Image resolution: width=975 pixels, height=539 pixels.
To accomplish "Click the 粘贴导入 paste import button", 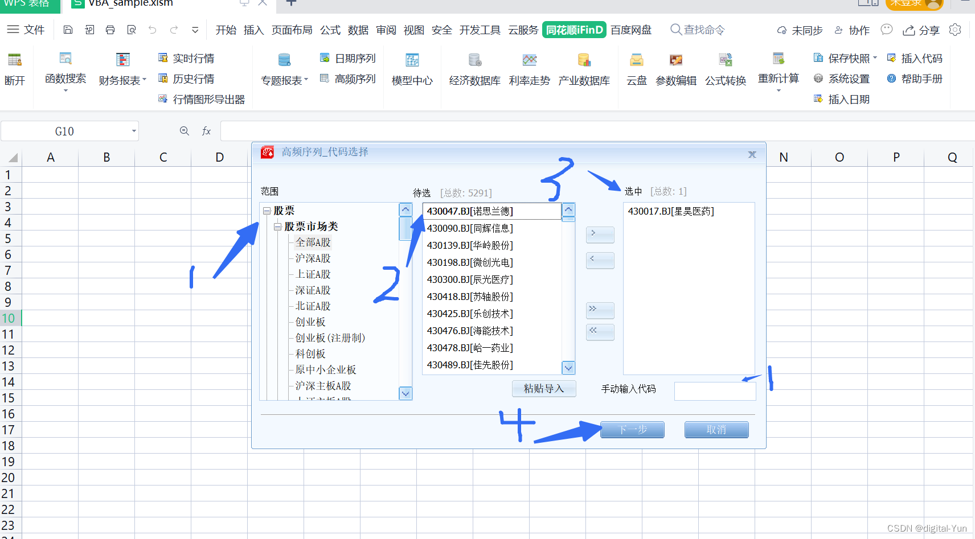I will tap(544, 389).
